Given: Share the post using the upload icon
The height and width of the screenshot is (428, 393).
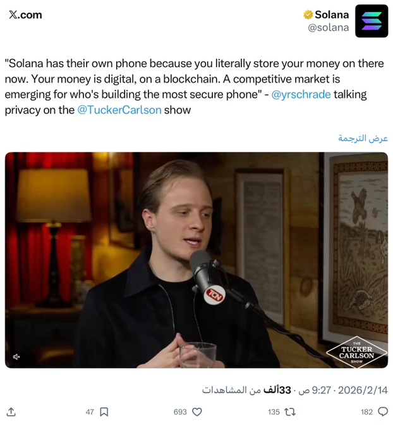Looking at the screenshot, I should [11, 412].
